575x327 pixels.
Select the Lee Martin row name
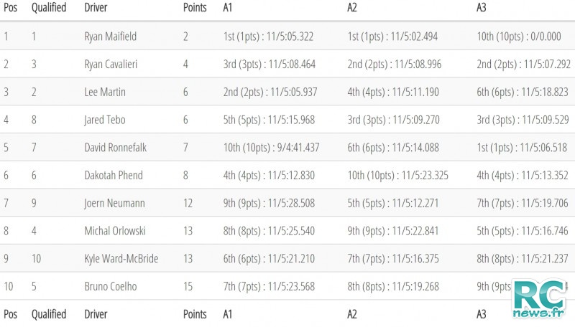(105, 93)
